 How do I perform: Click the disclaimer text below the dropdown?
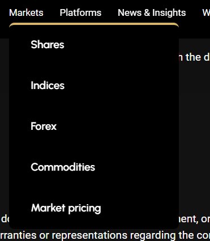click(105, 235)
